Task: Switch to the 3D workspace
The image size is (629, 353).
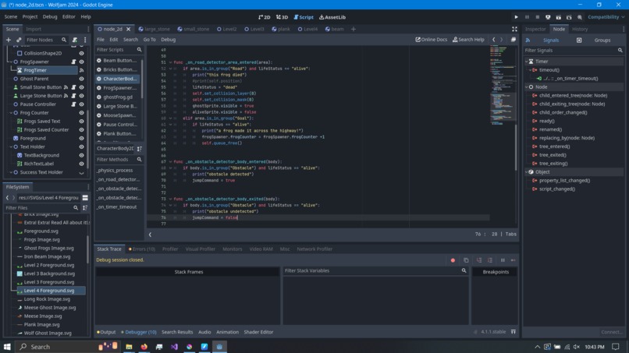Action: pyautogui.click(x=282, y=17)
